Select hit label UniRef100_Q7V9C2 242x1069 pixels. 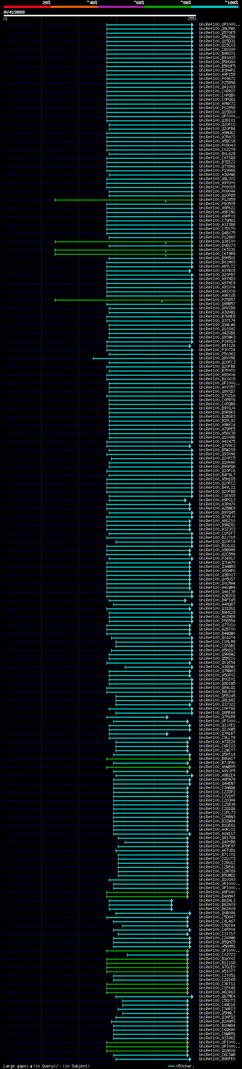(x=217, y=446)
